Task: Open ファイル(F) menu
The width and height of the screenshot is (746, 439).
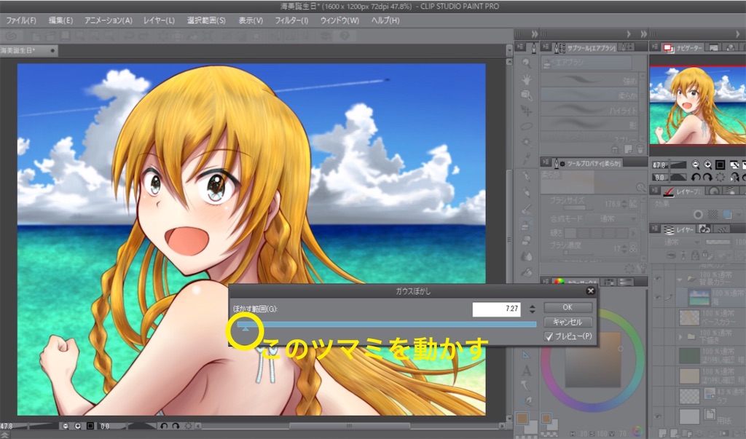Action: [21, 20]
